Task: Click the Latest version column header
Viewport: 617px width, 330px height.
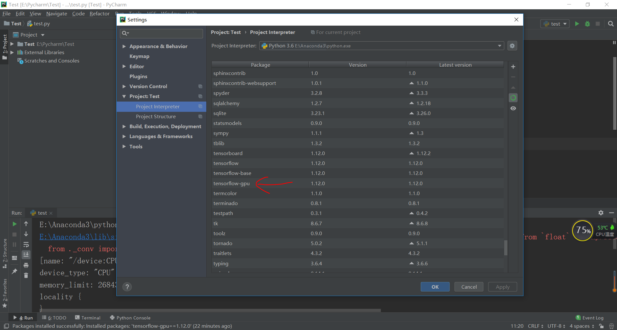Action: (x=455, y=65)
